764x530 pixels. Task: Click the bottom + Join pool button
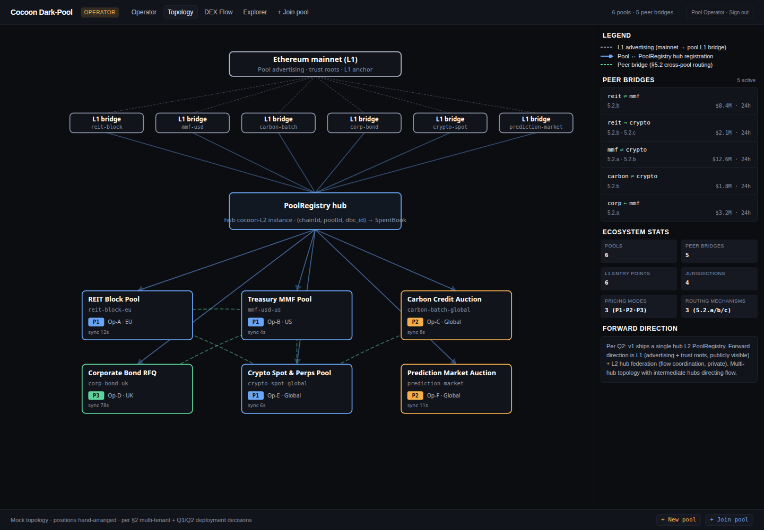pyautogui.click(x=729, y=520)
